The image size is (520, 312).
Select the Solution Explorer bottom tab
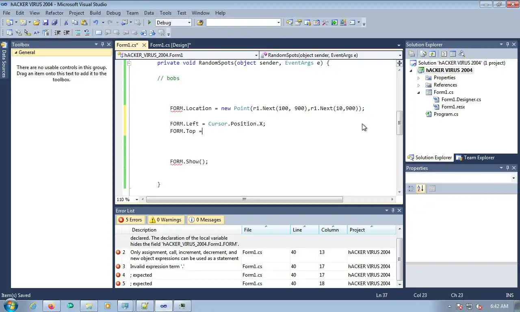click(430, 158)
